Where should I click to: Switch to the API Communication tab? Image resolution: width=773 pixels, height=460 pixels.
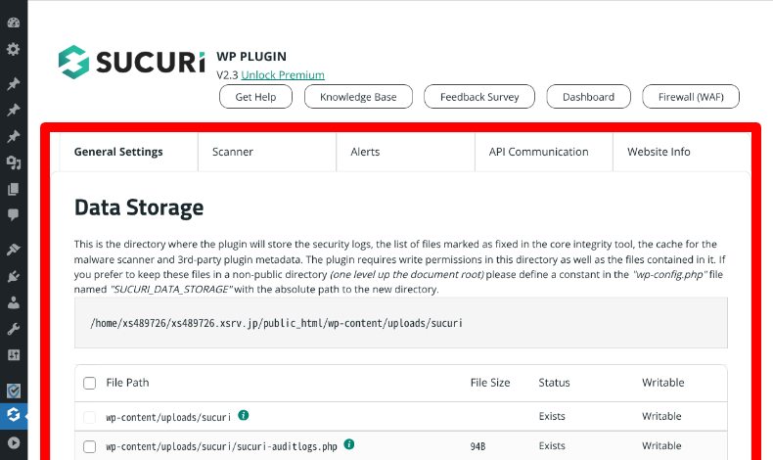point(544,152)
